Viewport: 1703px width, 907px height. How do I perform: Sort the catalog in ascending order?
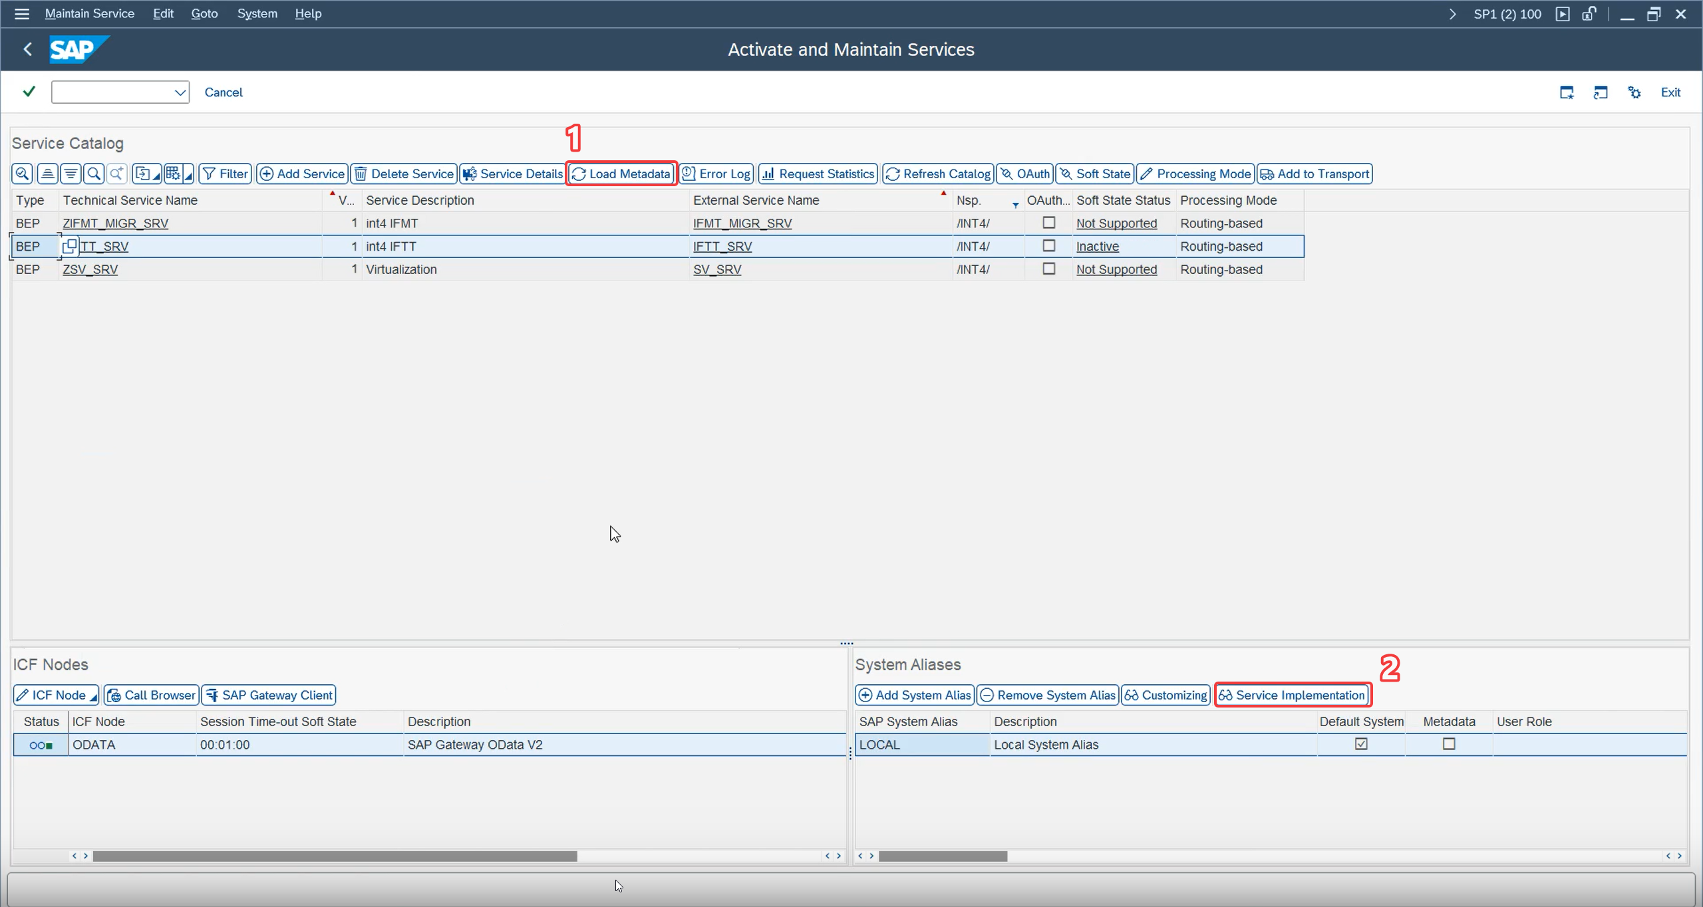point(47,174)
